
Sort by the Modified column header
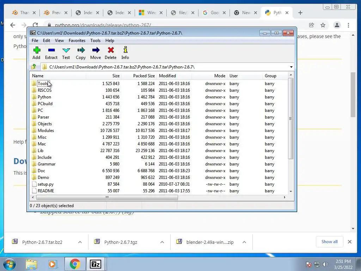[174, 76]
